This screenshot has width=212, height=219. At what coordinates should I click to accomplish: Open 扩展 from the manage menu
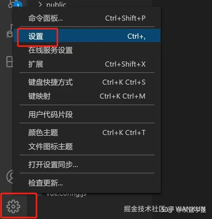point(87,64)
